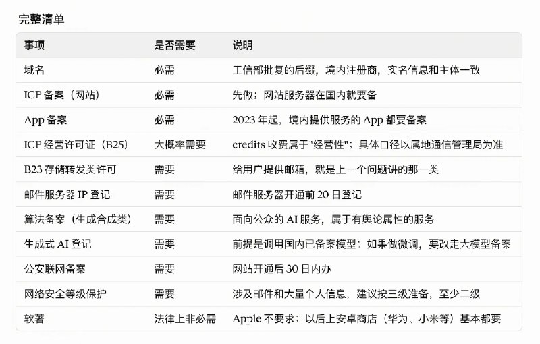Click 需要 in the B23 存储转发类许可 row

[164, 169]
